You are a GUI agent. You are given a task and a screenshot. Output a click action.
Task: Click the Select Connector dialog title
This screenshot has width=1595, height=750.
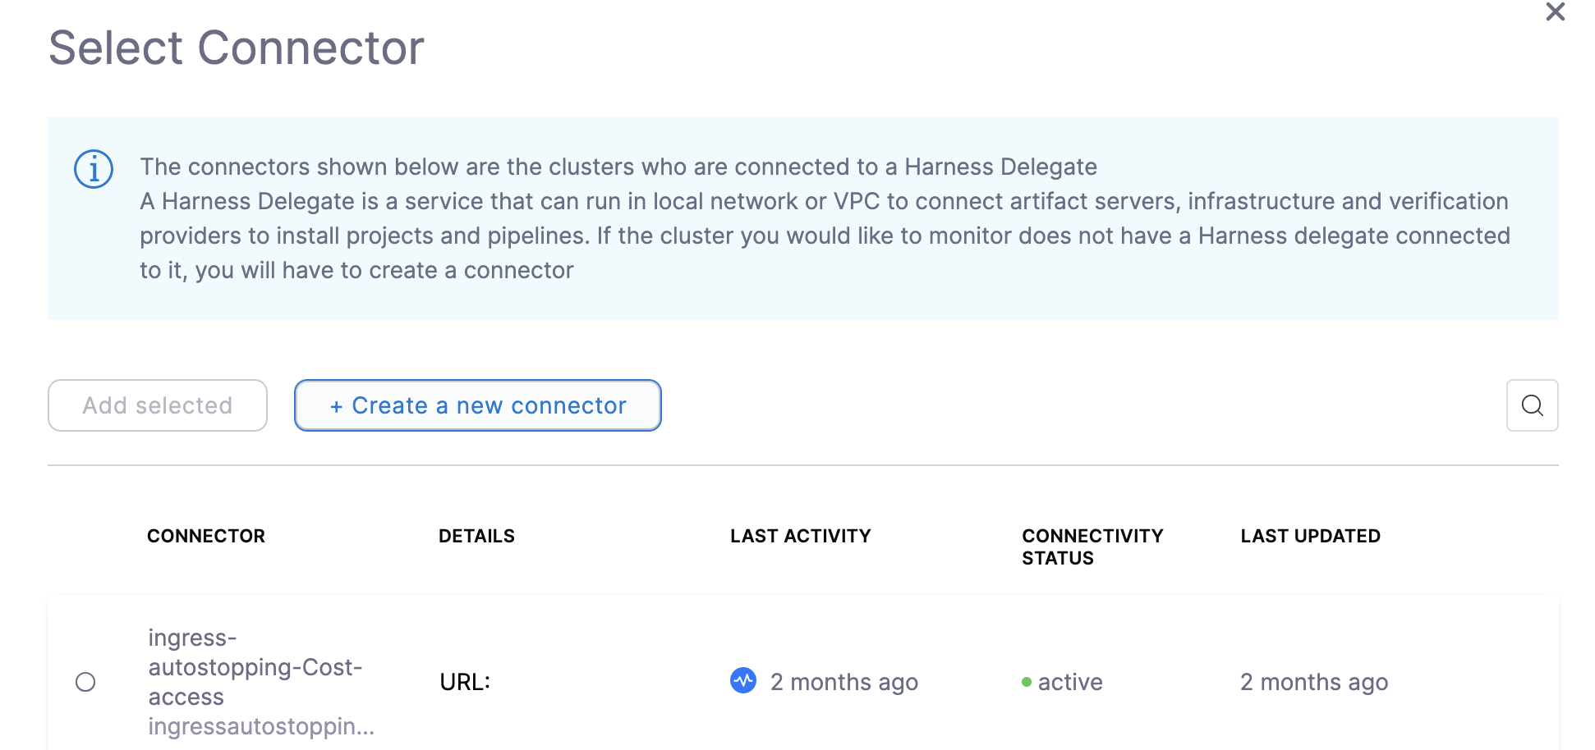click(237, 48)
